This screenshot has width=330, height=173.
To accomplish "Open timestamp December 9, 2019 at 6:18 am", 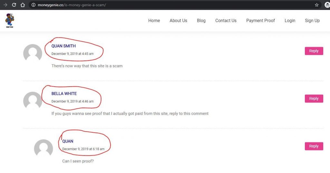I will coord(83,149).
